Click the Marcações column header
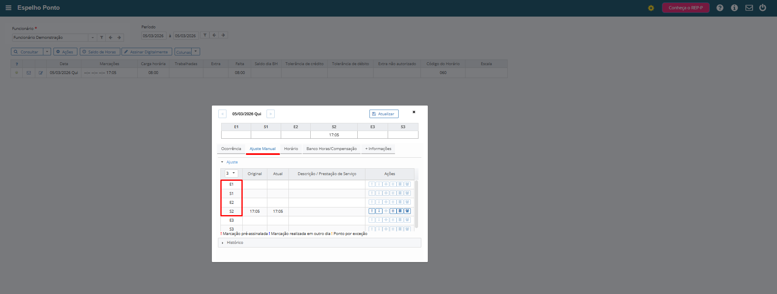The image size is (777, 294). [x=109, y=64]
